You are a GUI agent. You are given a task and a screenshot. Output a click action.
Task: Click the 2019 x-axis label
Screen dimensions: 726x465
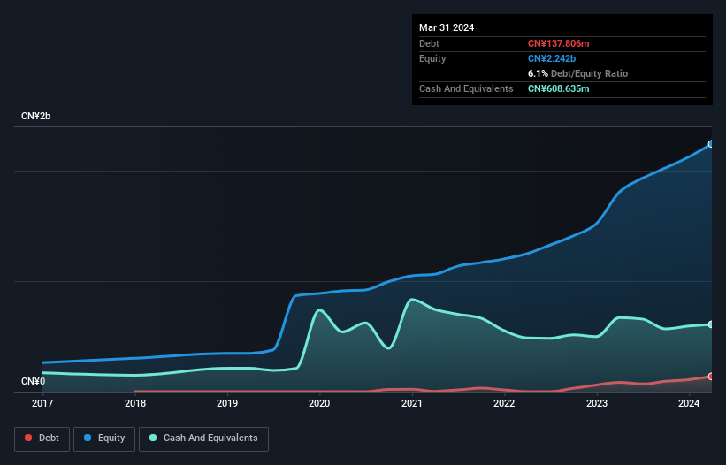227,403
